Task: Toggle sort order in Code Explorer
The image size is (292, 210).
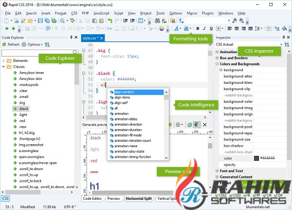Action: 47,44
